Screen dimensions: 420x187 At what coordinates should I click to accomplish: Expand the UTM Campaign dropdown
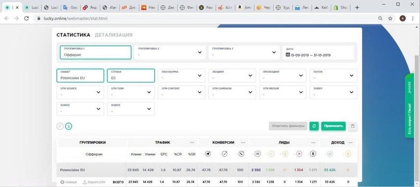click(232, 92)
